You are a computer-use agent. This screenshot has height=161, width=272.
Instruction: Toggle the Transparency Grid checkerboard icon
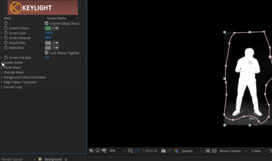214,151
